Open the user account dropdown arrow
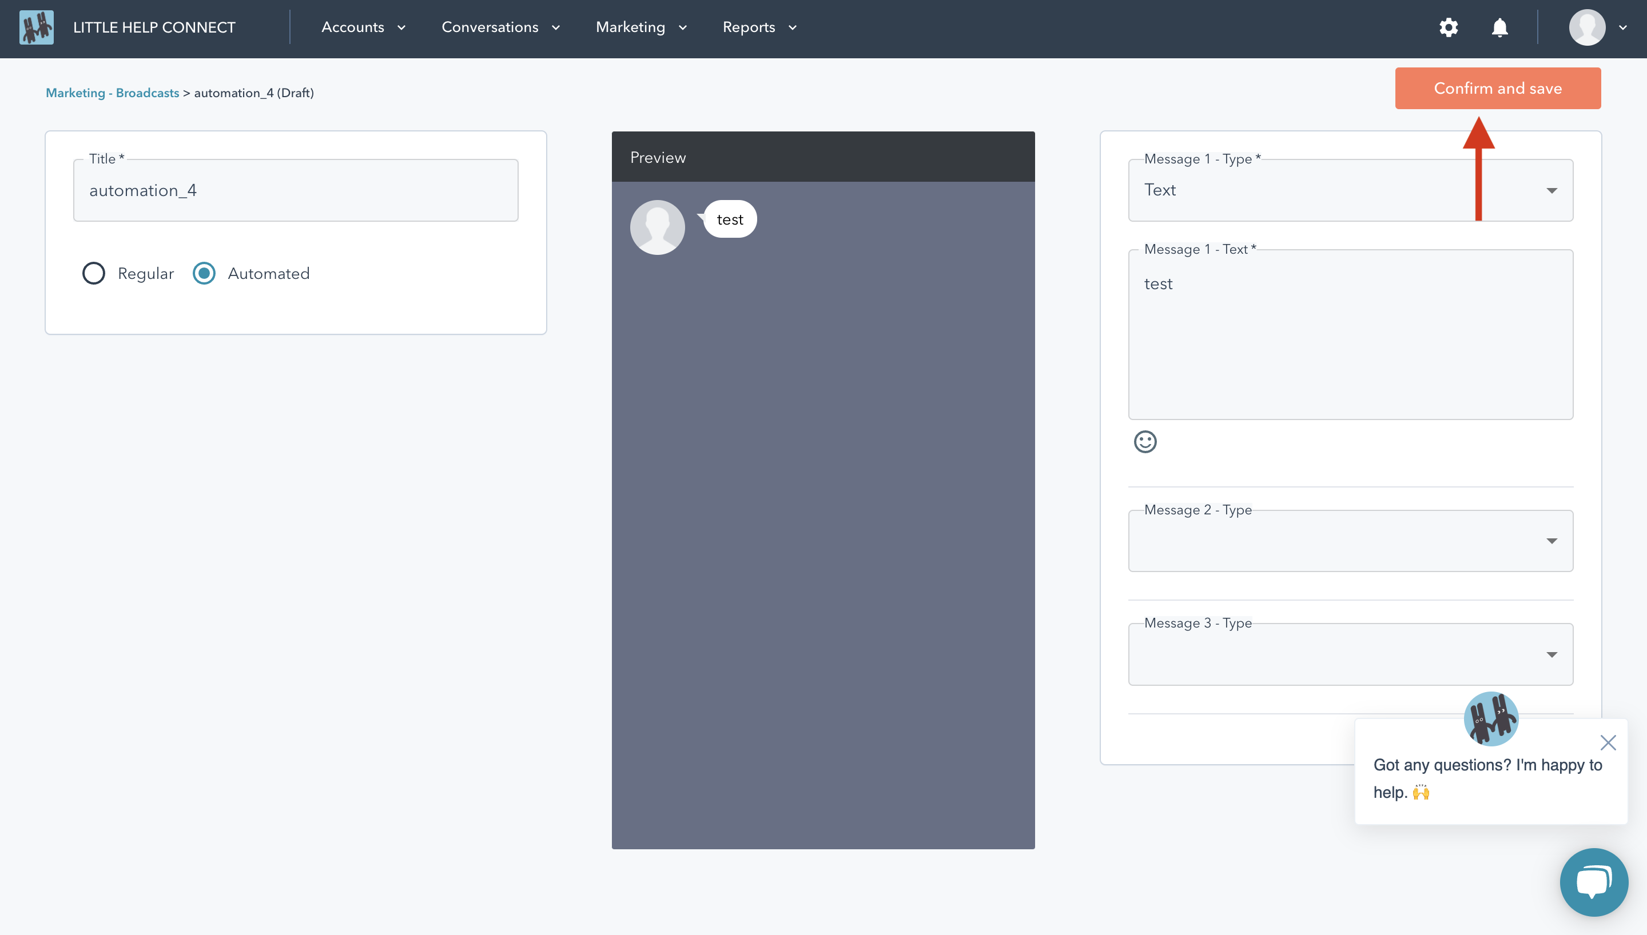 click(1622, 27)
